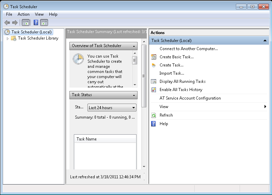Viewport: 272px width, 195px height.
Task: Click the Create Basic Task icon
Action: coord(154,57)
